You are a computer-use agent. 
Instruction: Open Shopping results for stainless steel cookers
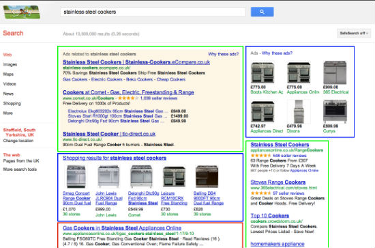point(115,158)
